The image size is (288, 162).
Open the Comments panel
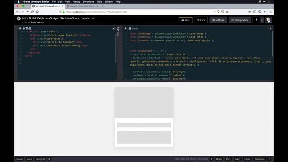tap(40, 159)
